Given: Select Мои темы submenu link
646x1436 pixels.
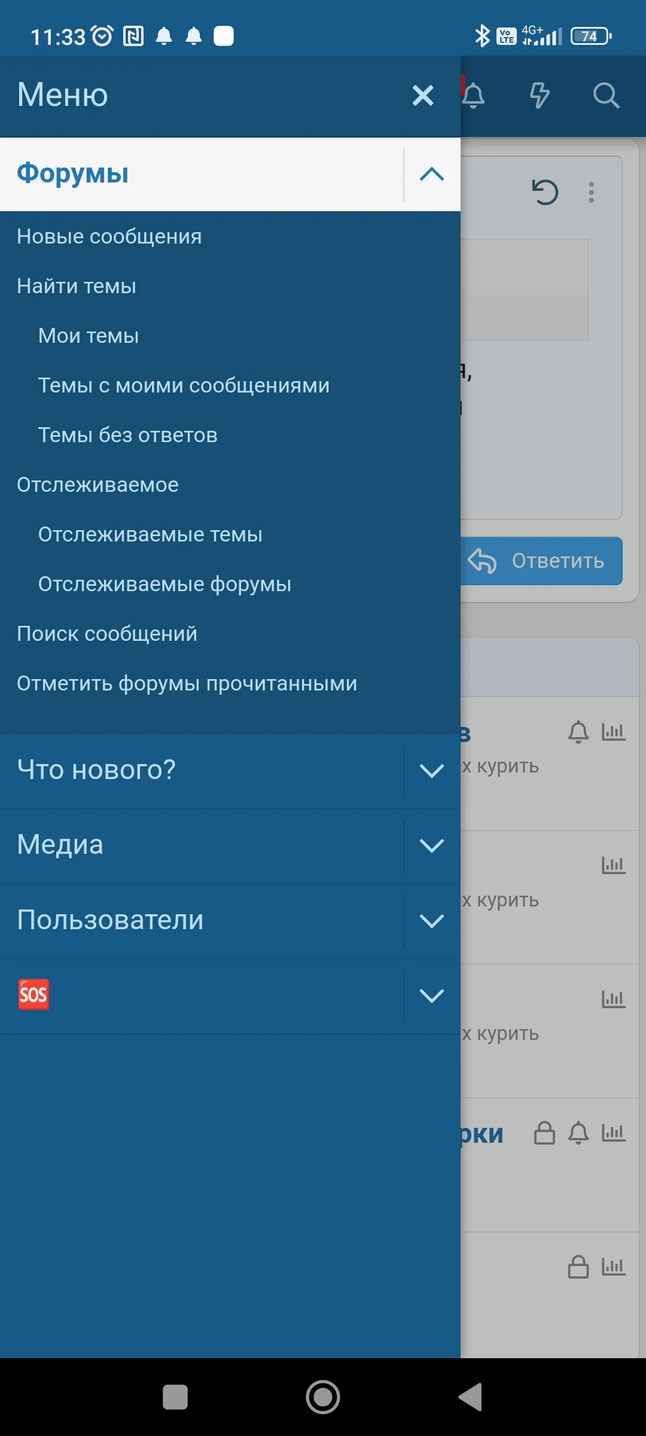Looking at the screenshot, I should tap(89, 336).
